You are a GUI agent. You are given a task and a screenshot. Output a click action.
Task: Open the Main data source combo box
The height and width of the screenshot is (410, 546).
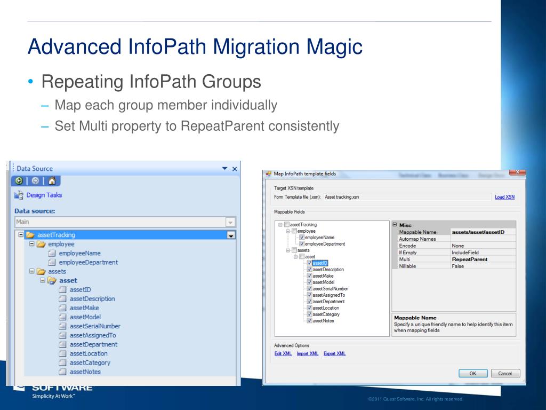click(125, 222)
